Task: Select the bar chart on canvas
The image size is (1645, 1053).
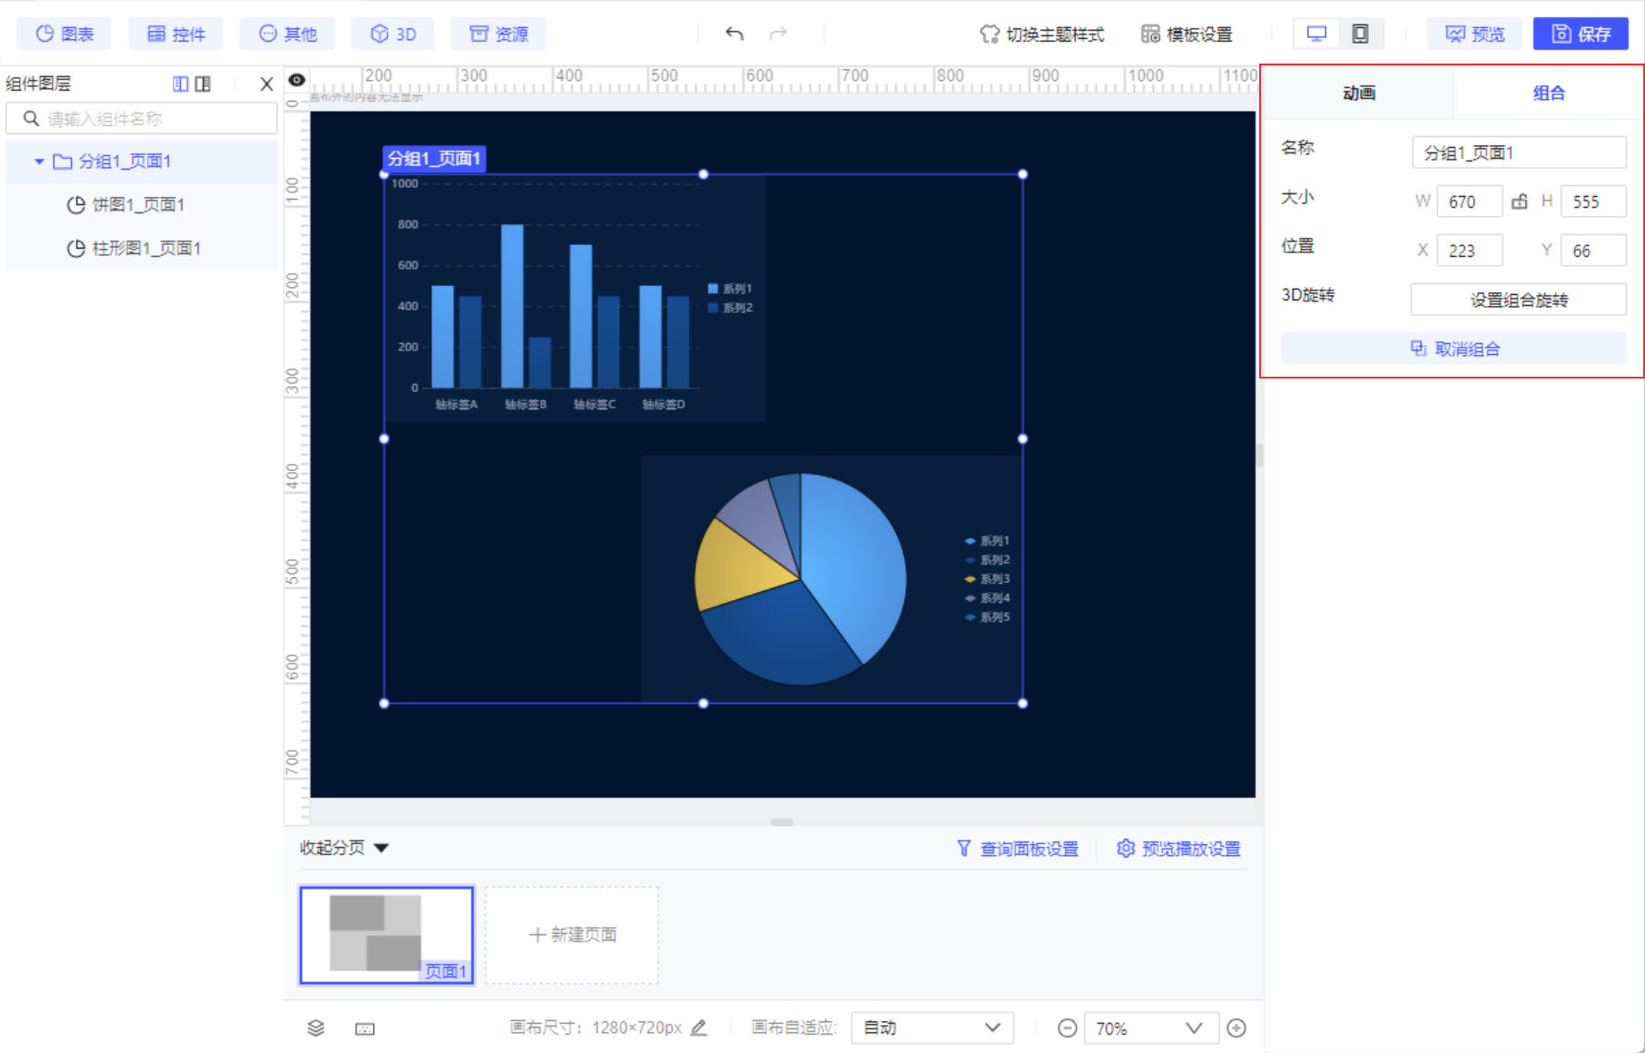Action: pos(574,298)
